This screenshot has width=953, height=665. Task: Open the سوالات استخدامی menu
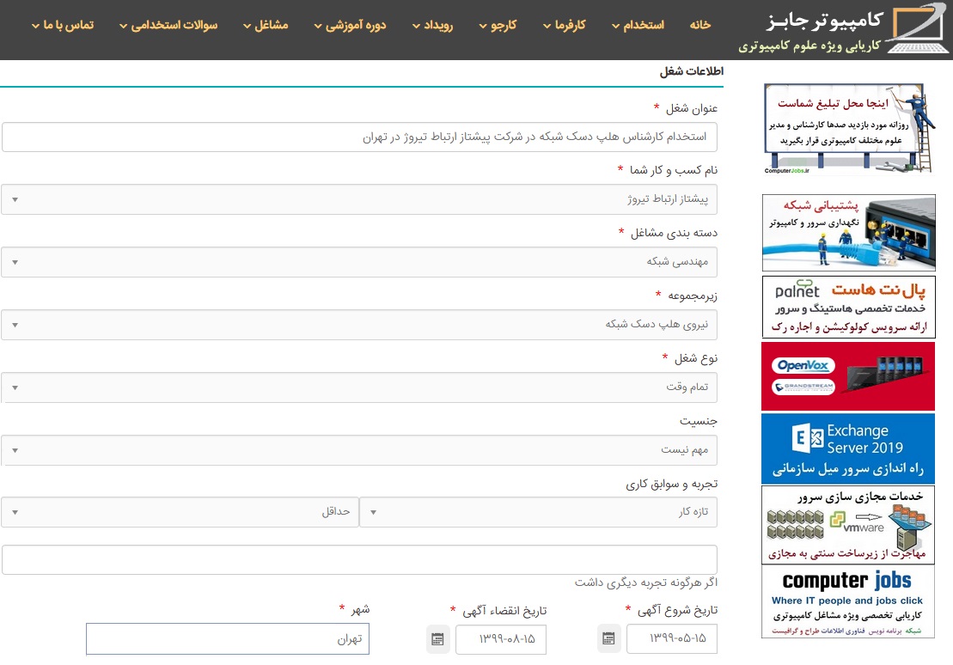point(168,25)
